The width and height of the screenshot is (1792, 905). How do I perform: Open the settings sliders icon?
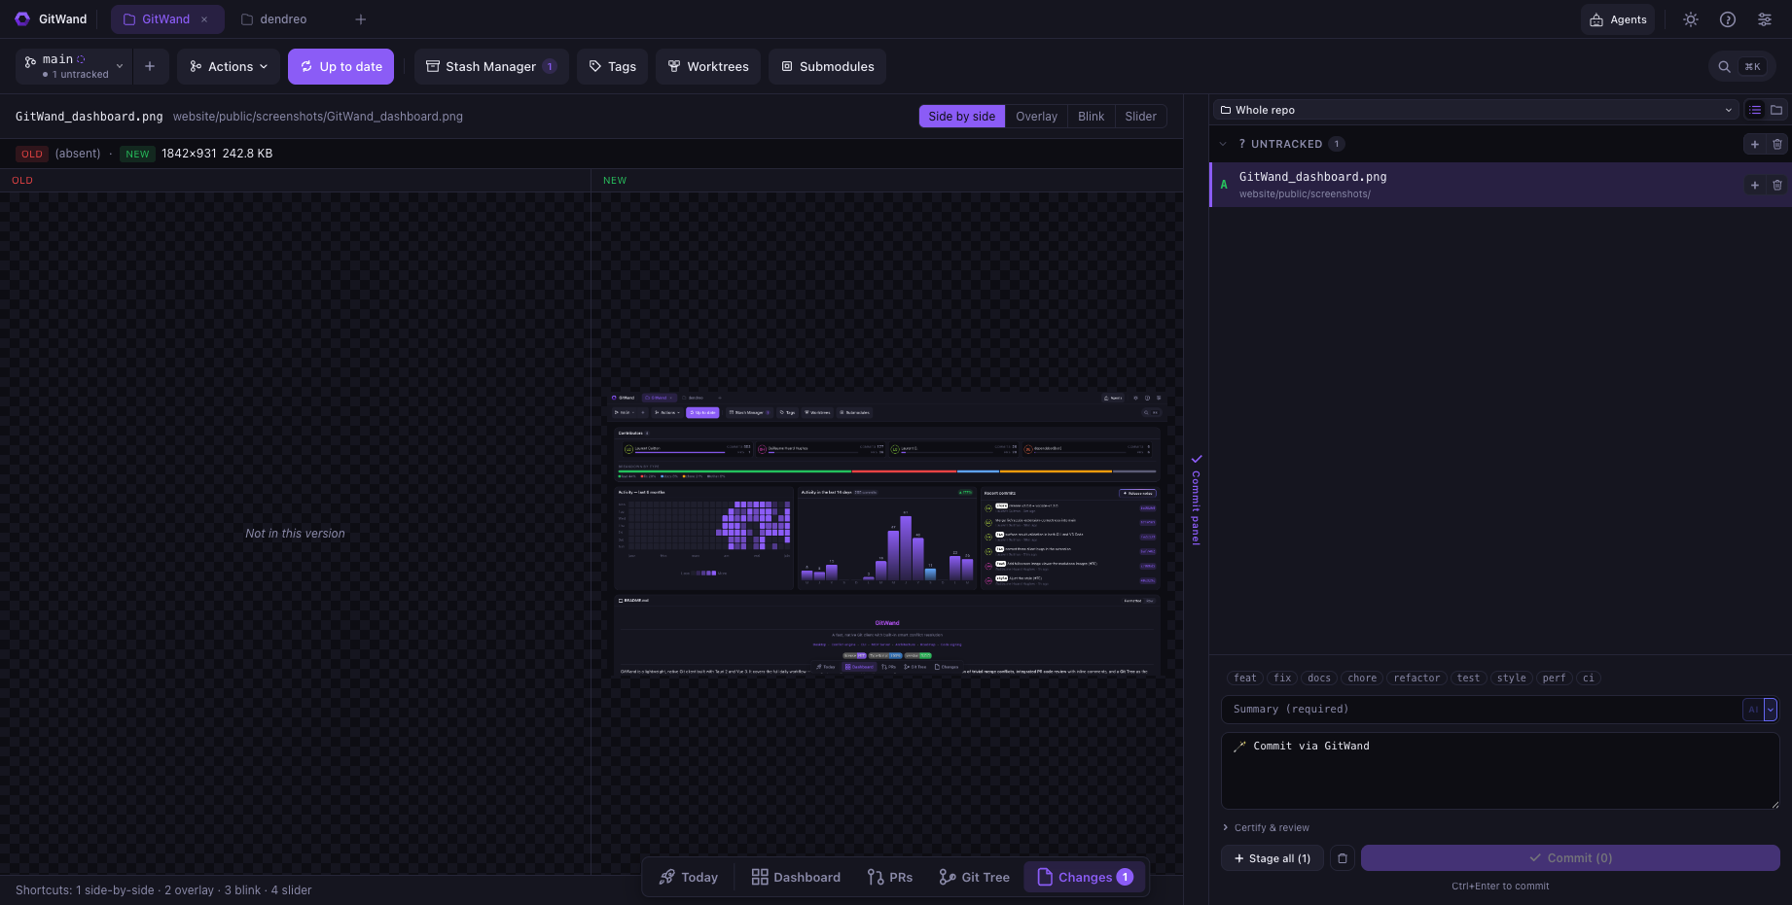pyautogui.click(x=1765, y=19)
